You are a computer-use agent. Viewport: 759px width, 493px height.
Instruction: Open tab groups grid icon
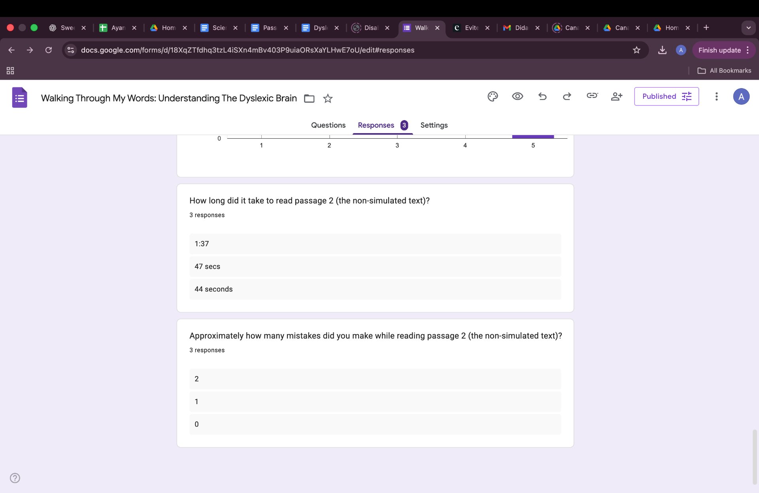click(10, 71)
